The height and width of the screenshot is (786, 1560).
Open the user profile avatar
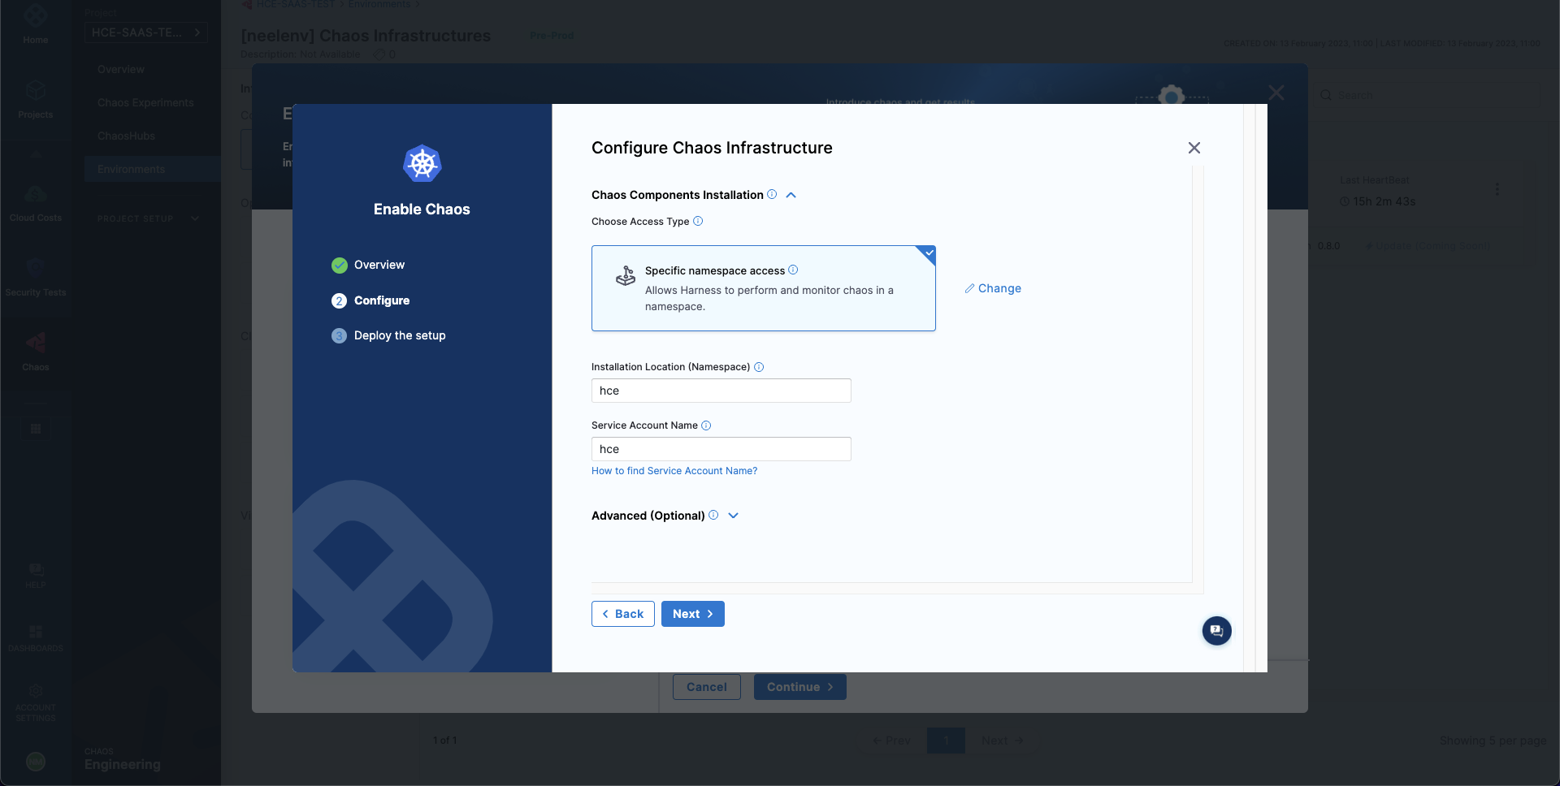tap(36, 762)
